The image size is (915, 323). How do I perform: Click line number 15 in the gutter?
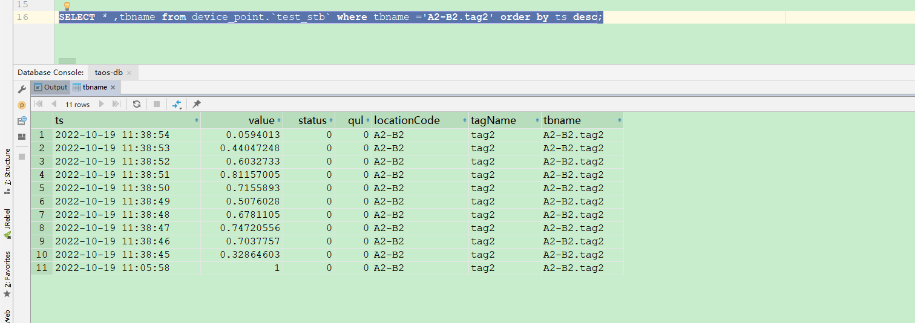pyautogui.click(x=22, y=4)
